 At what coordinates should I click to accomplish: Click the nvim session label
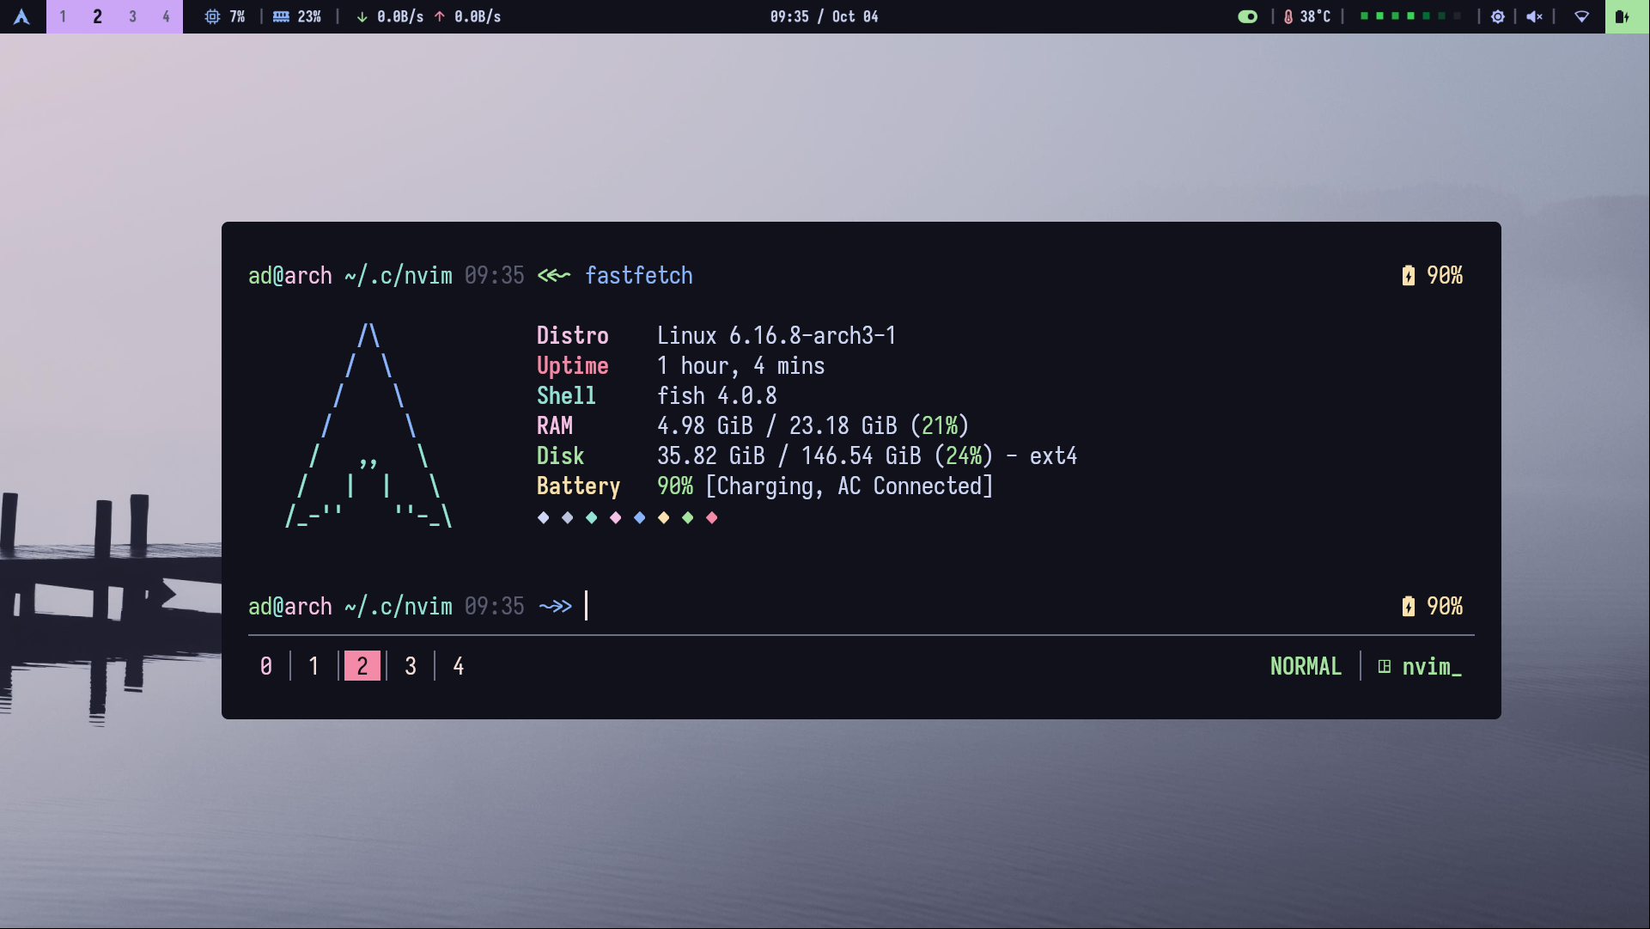(1430, 666)
